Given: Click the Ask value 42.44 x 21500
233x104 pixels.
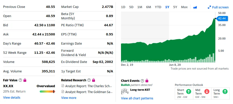Looking at the screenshot, I should point(44,34).
